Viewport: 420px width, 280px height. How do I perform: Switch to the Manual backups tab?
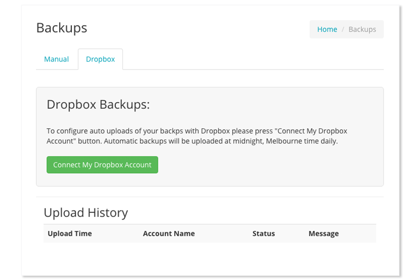click(56, 59)
